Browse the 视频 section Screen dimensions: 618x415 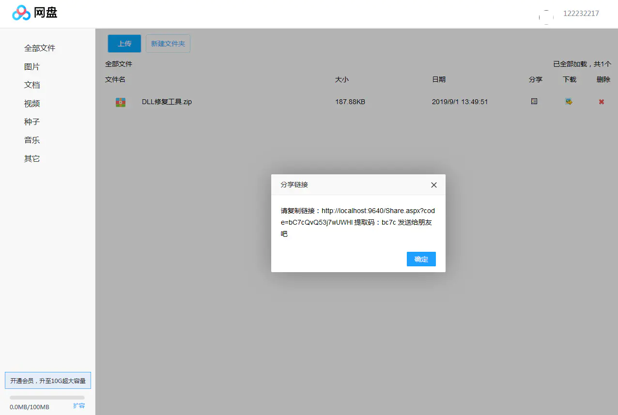(32, 103)
